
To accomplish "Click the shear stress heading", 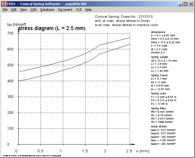I will (x=158, y=126).
